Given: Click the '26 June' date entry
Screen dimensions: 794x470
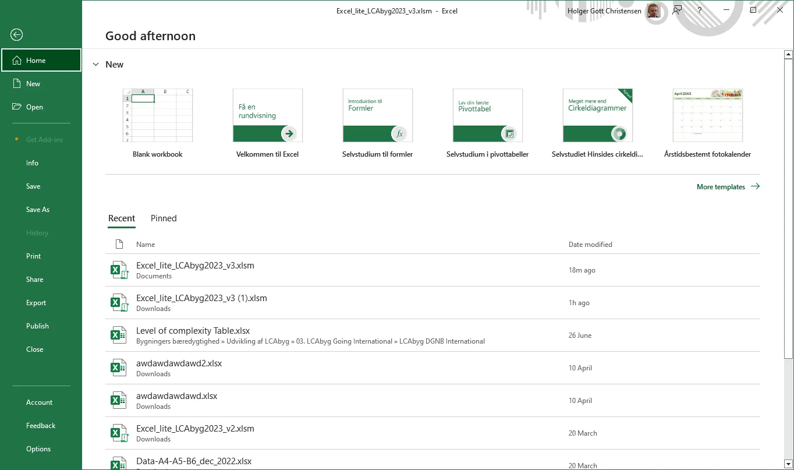Looking at the screenshot, I should [x=580, y=335].
